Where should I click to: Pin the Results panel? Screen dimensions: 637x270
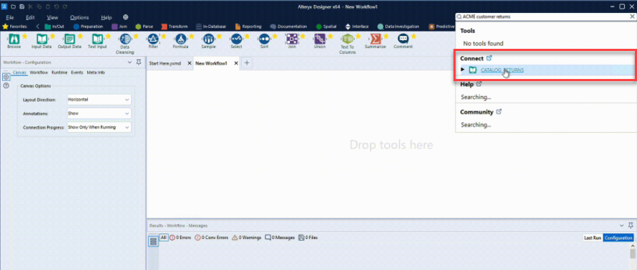pyautogui.click(x=631, y=225)
